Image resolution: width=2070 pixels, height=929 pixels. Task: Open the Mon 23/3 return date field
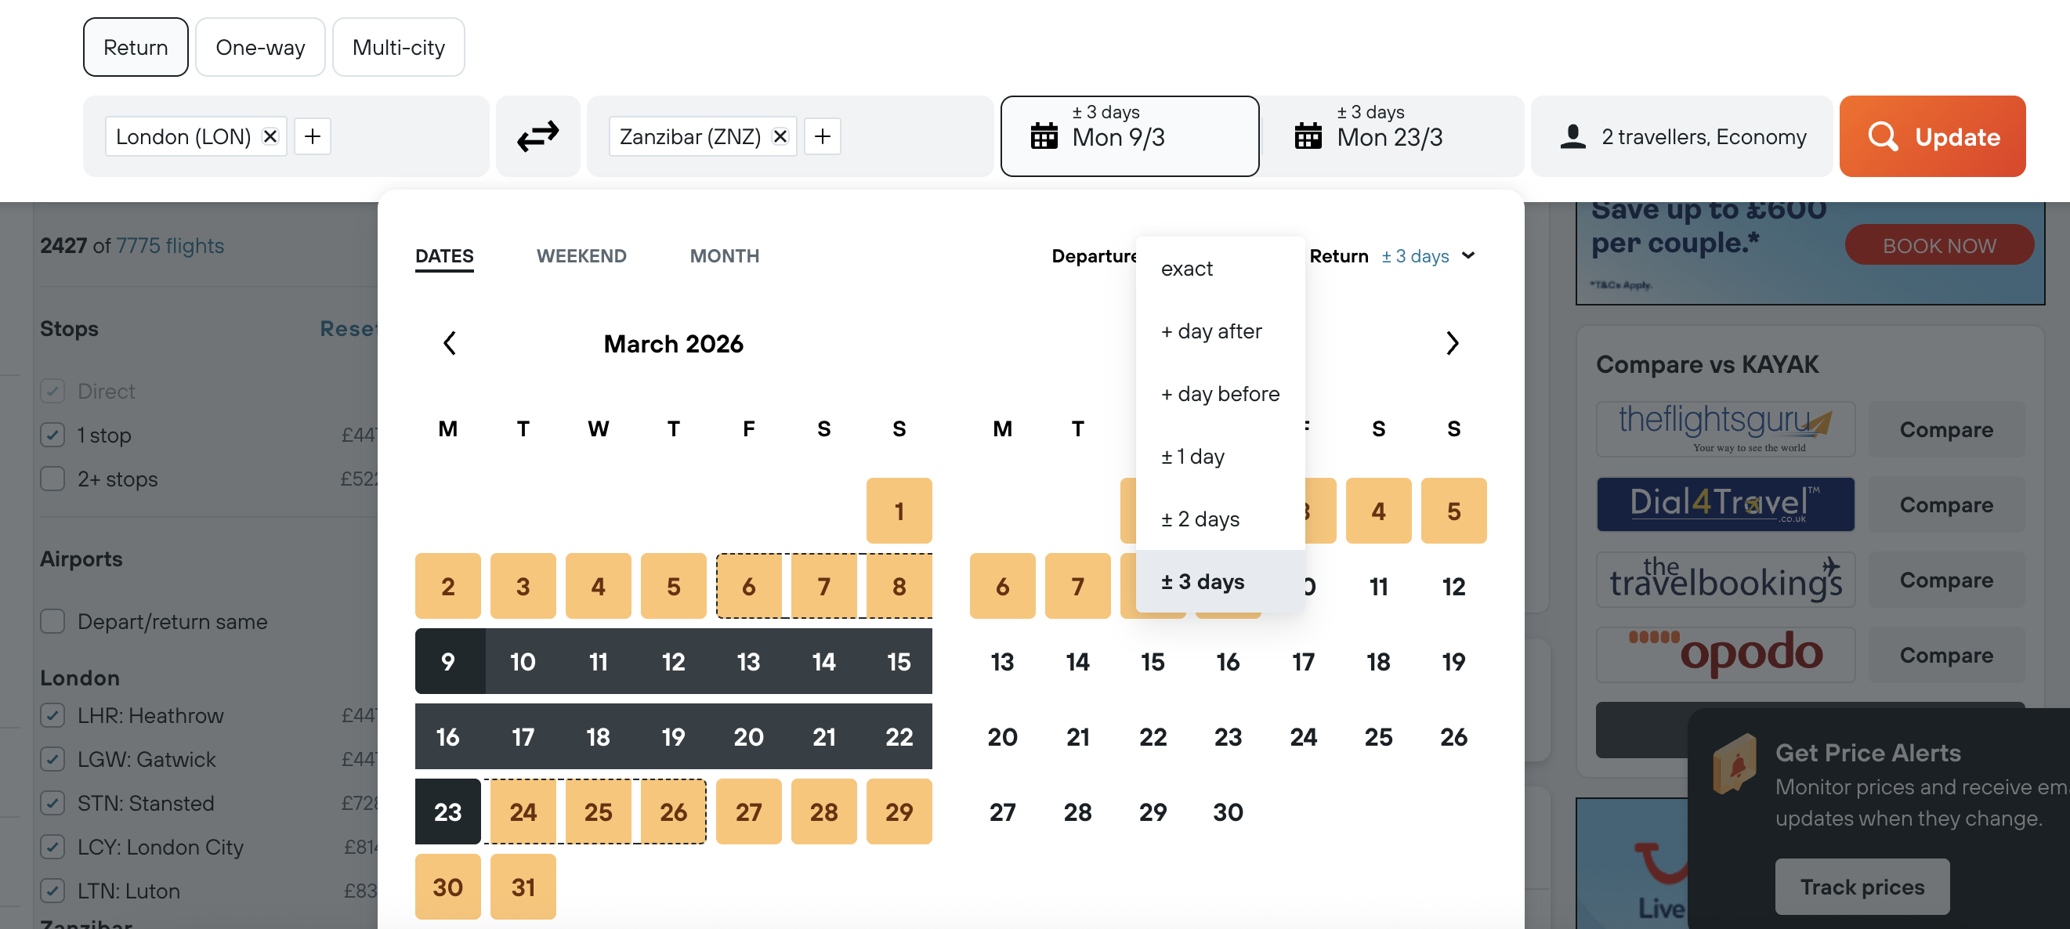[x=1389, y=136]
